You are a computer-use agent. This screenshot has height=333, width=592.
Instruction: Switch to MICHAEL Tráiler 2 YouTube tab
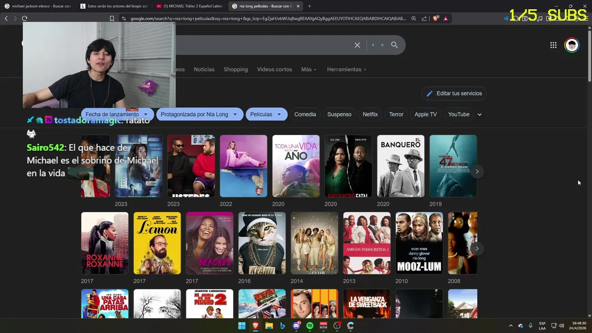[190, 6]
